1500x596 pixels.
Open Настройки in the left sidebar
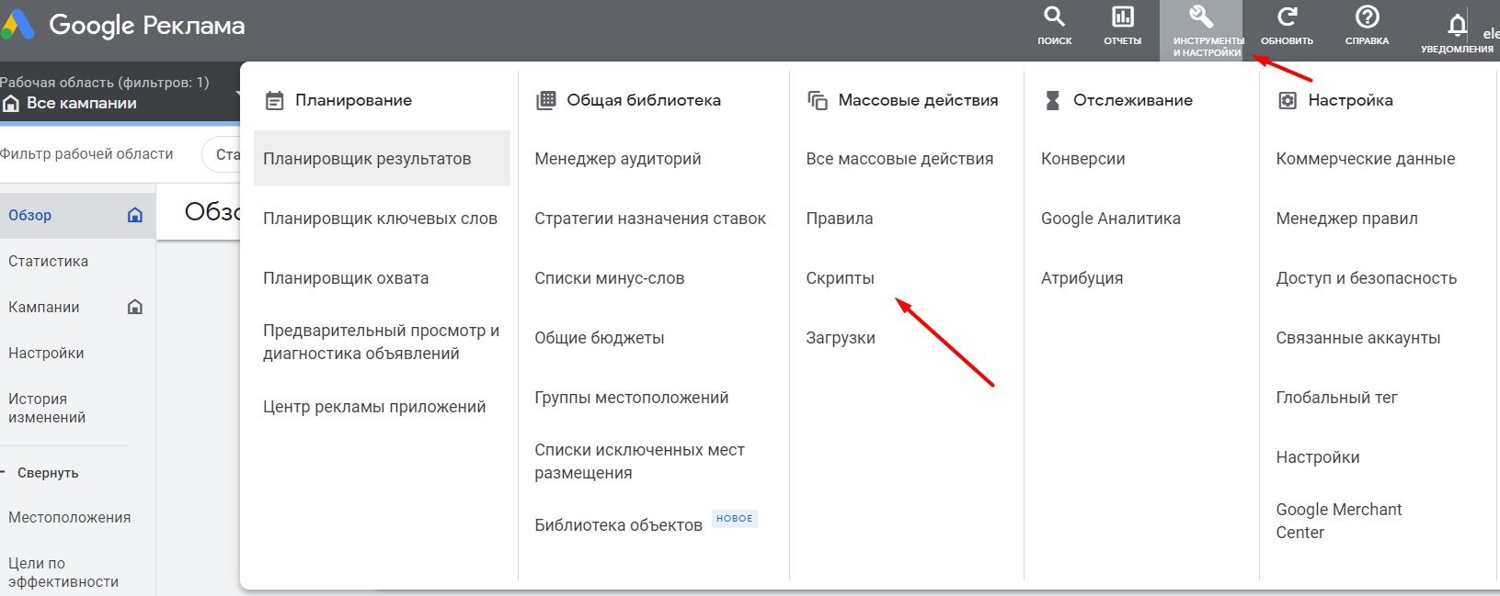pos(46,353)
